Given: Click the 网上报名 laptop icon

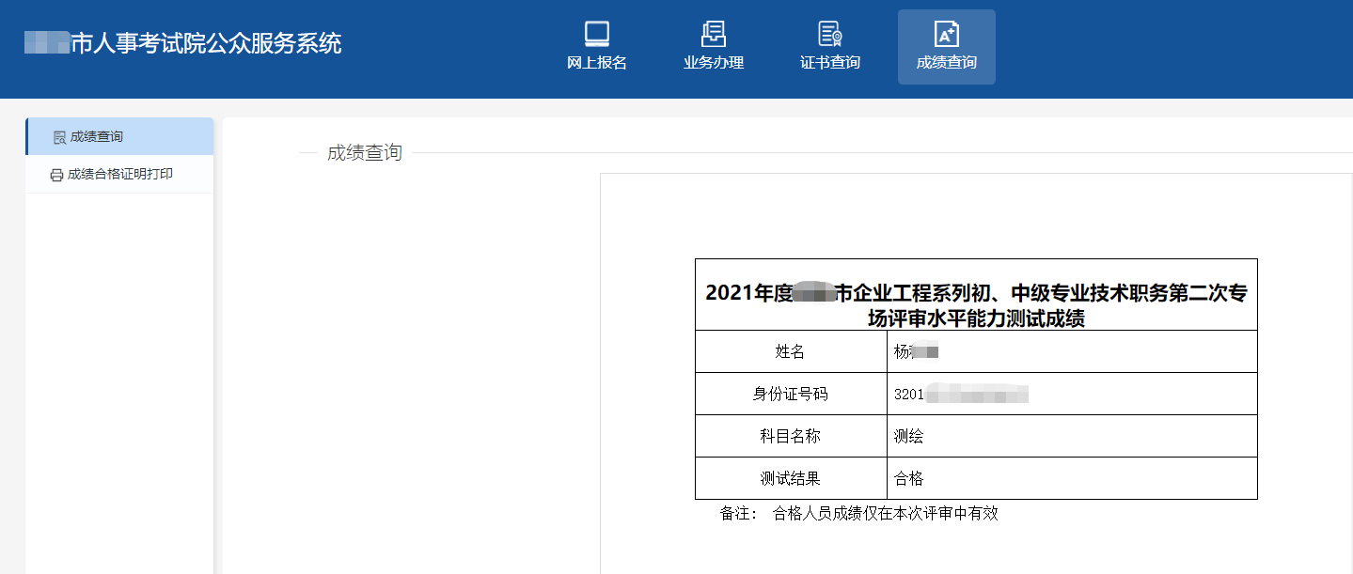Looking at the screenshot, I should click(596, 34).
